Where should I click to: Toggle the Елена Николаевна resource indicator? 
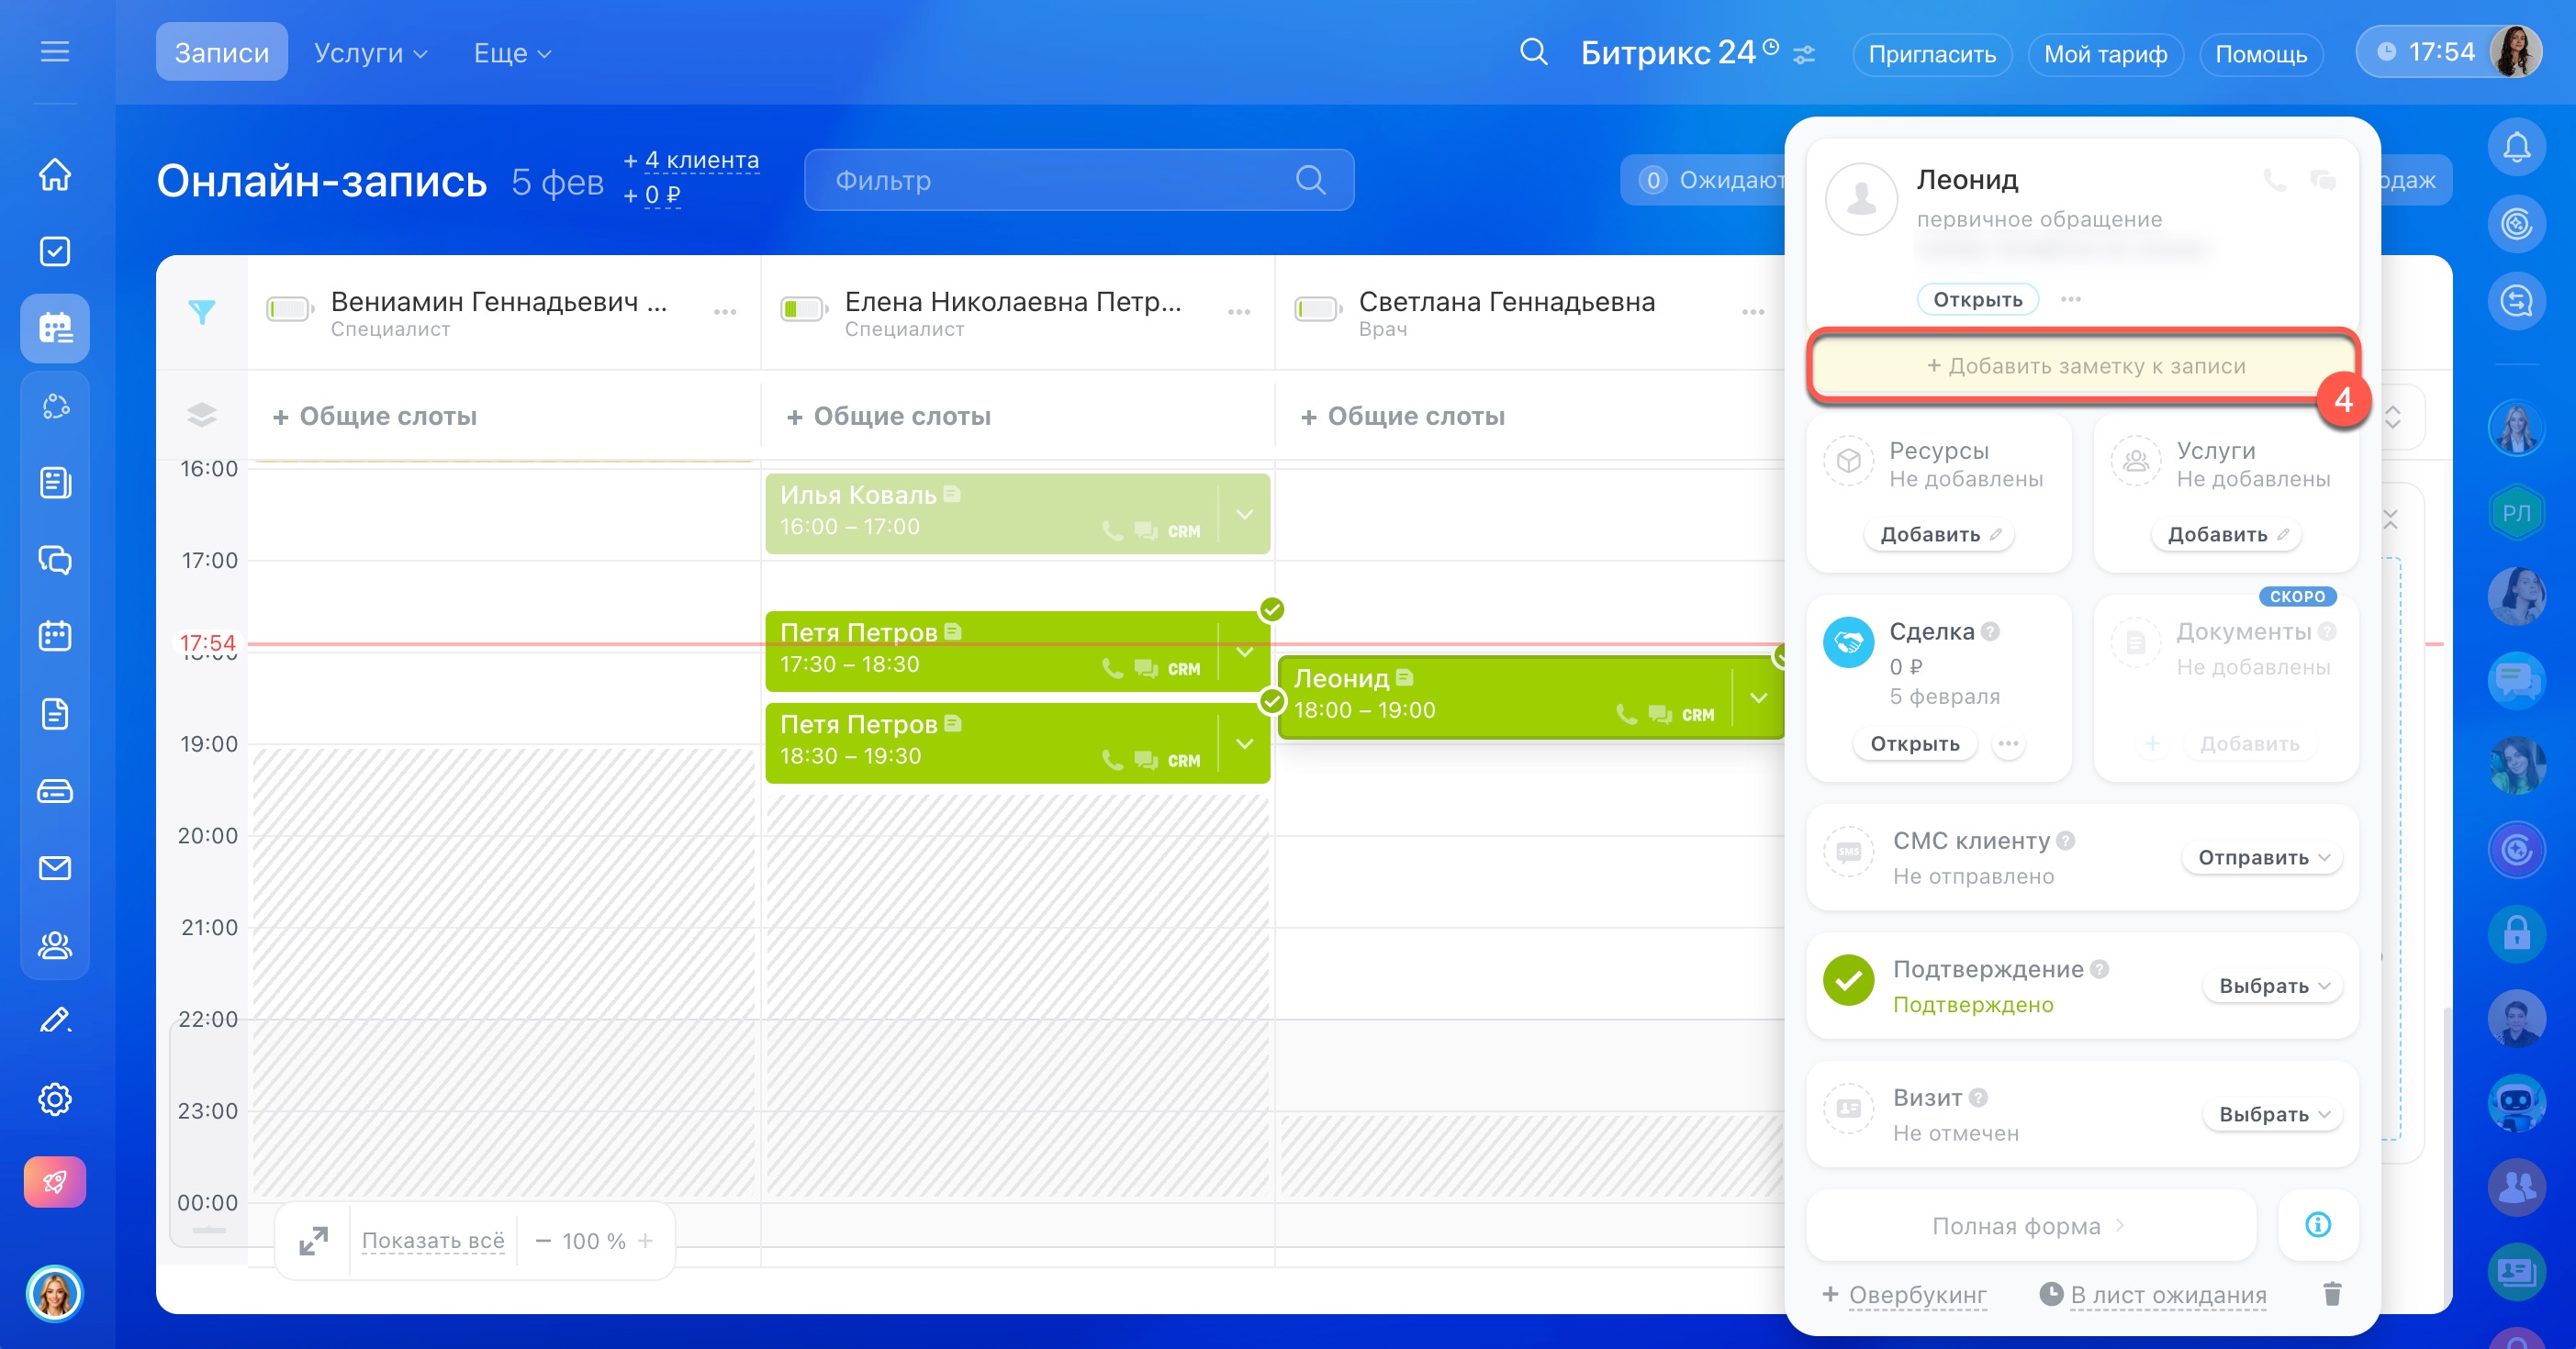(802, 310)
